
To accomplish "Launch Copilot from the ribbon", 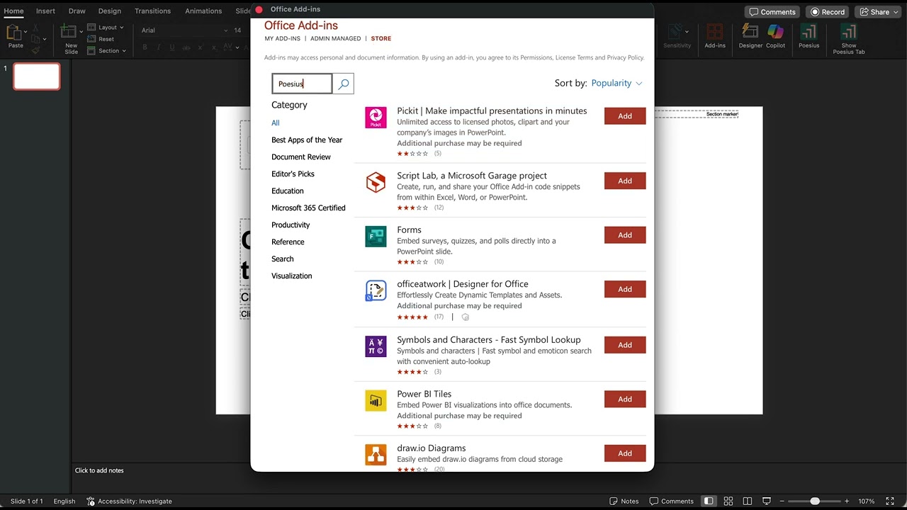I will (776, 36).
